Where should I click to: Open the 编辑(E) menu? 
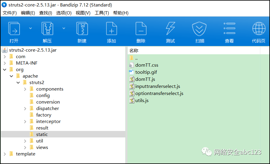click(28, 13)
